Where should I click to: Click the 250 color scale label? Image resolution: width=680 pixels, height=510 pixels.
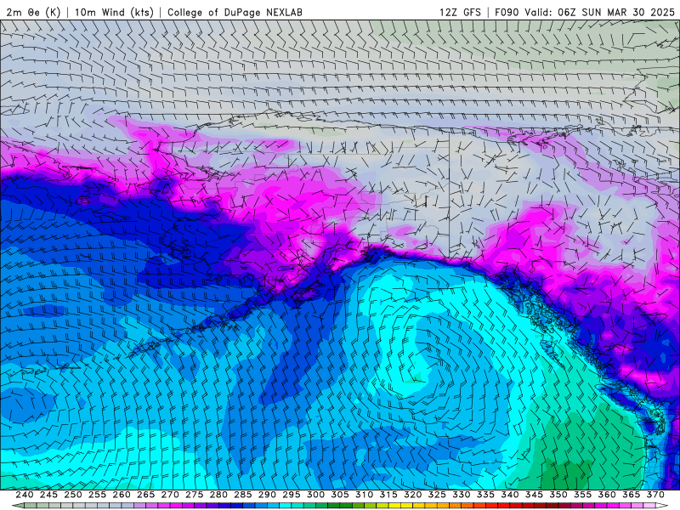tap(73, 495)
